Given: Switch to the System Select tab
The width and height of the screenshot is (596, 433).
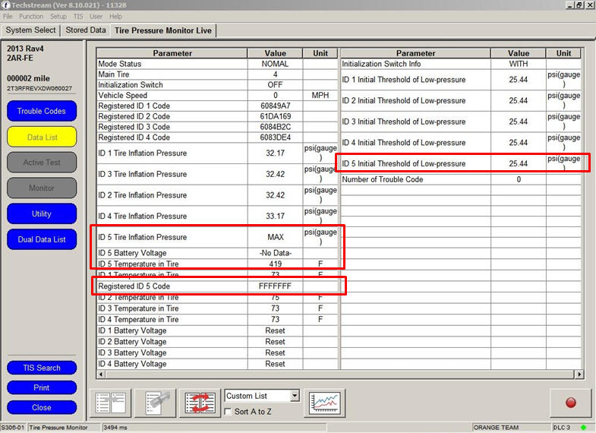Looking at the screenshot, I should (x=31, y=30).
